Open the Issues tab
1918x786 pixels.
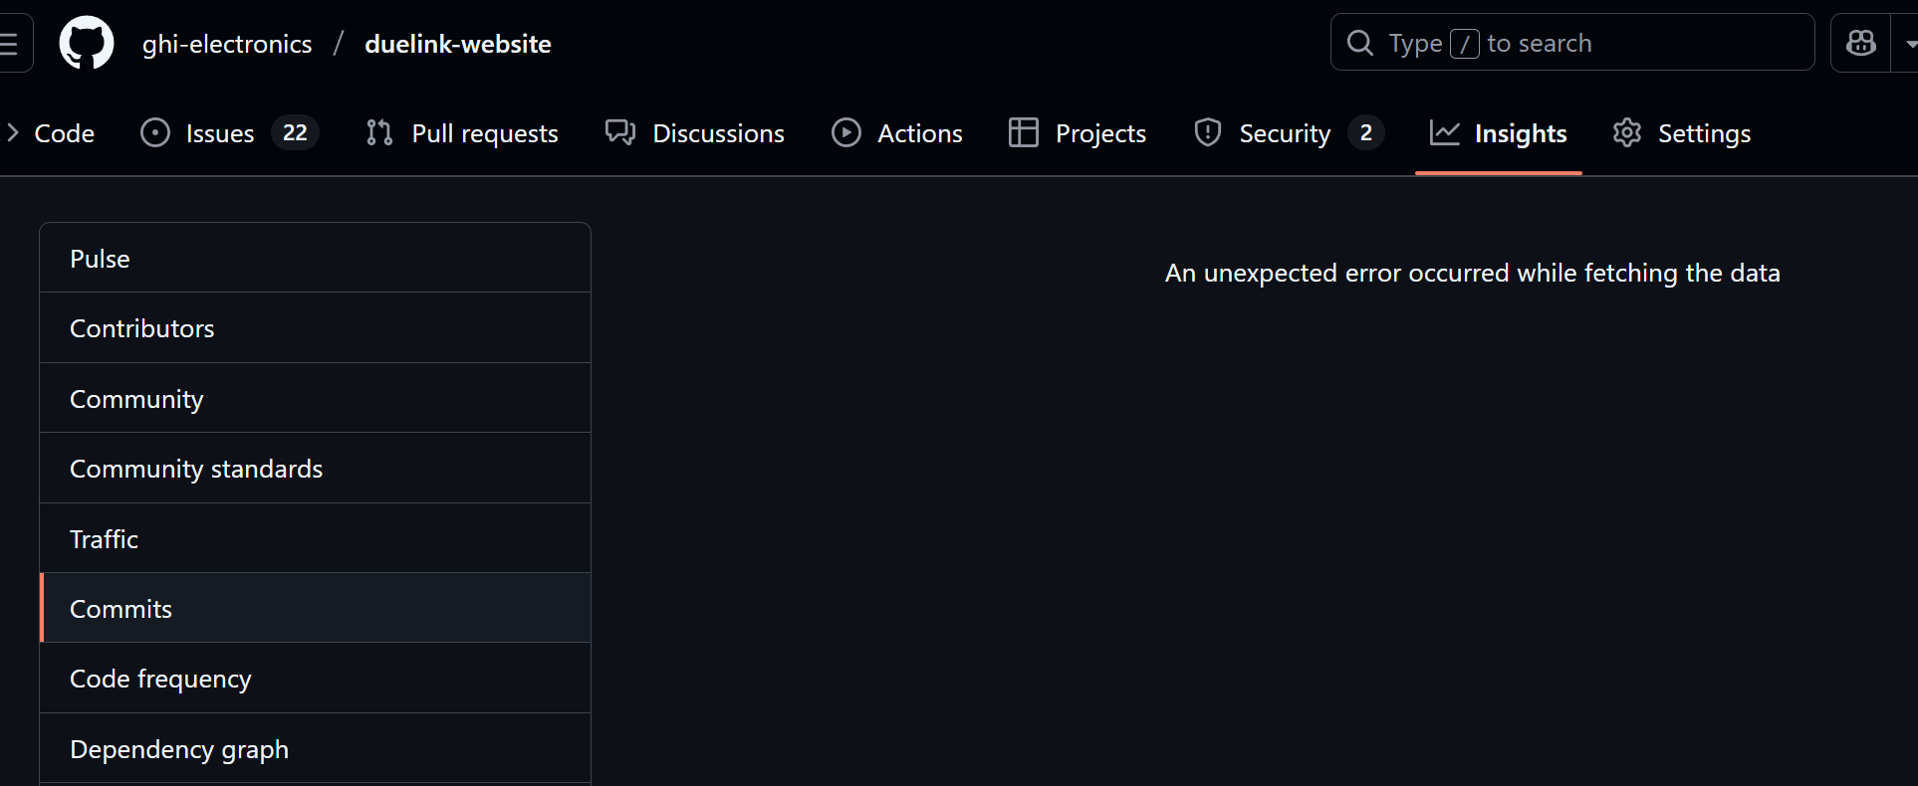tap(219, 133)
